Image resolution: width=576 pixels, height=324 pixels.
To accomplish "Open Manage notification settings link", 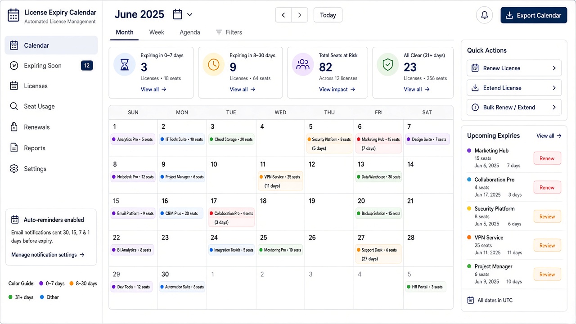I will point(48,255).
